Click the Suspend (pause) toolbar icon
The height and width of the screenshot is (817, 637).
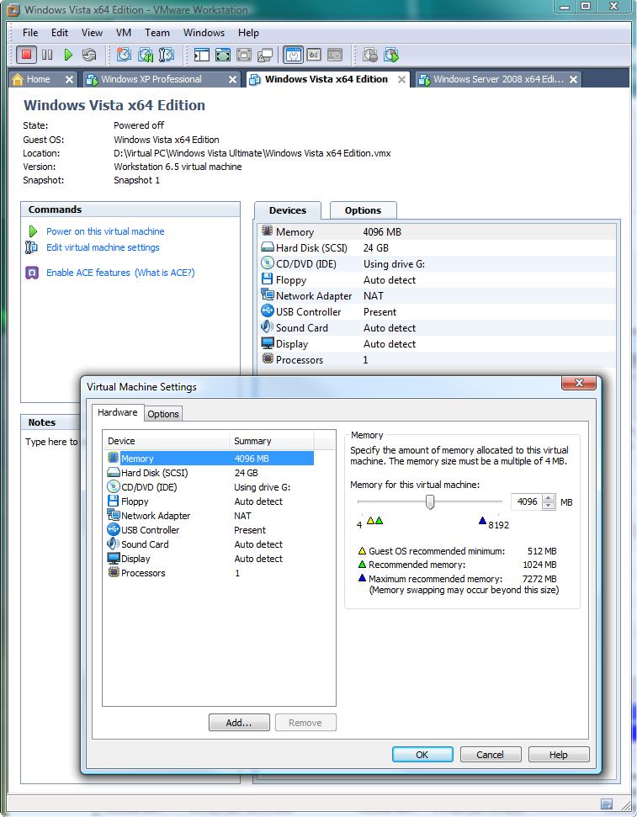click(x=47, y=55)
